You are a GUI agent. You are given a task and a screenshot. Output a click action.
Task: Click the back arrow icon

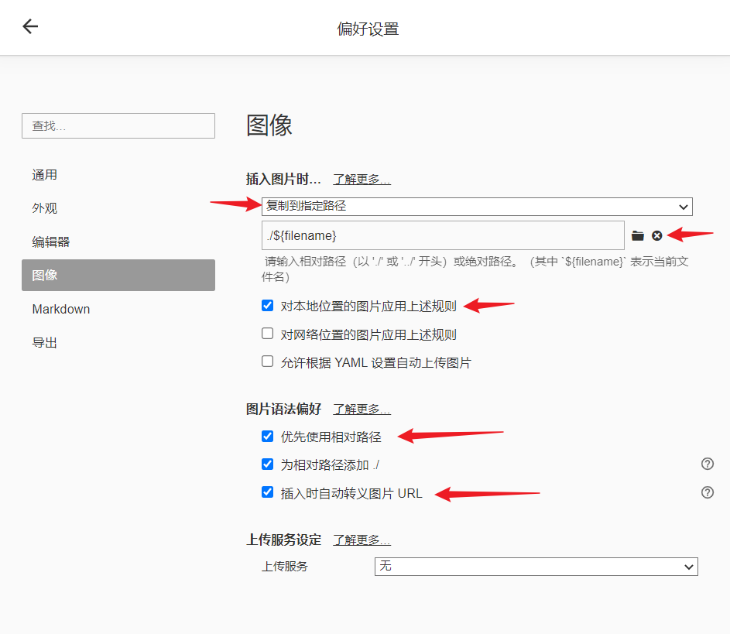[x=30, y=27]
